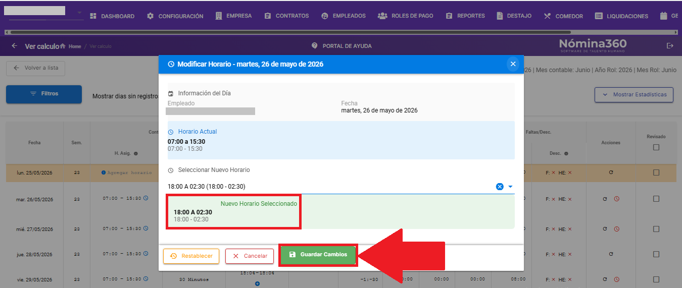Open the Configuración menu
Viewport: 682px width, 288px height.
click(x=175, y=16)
